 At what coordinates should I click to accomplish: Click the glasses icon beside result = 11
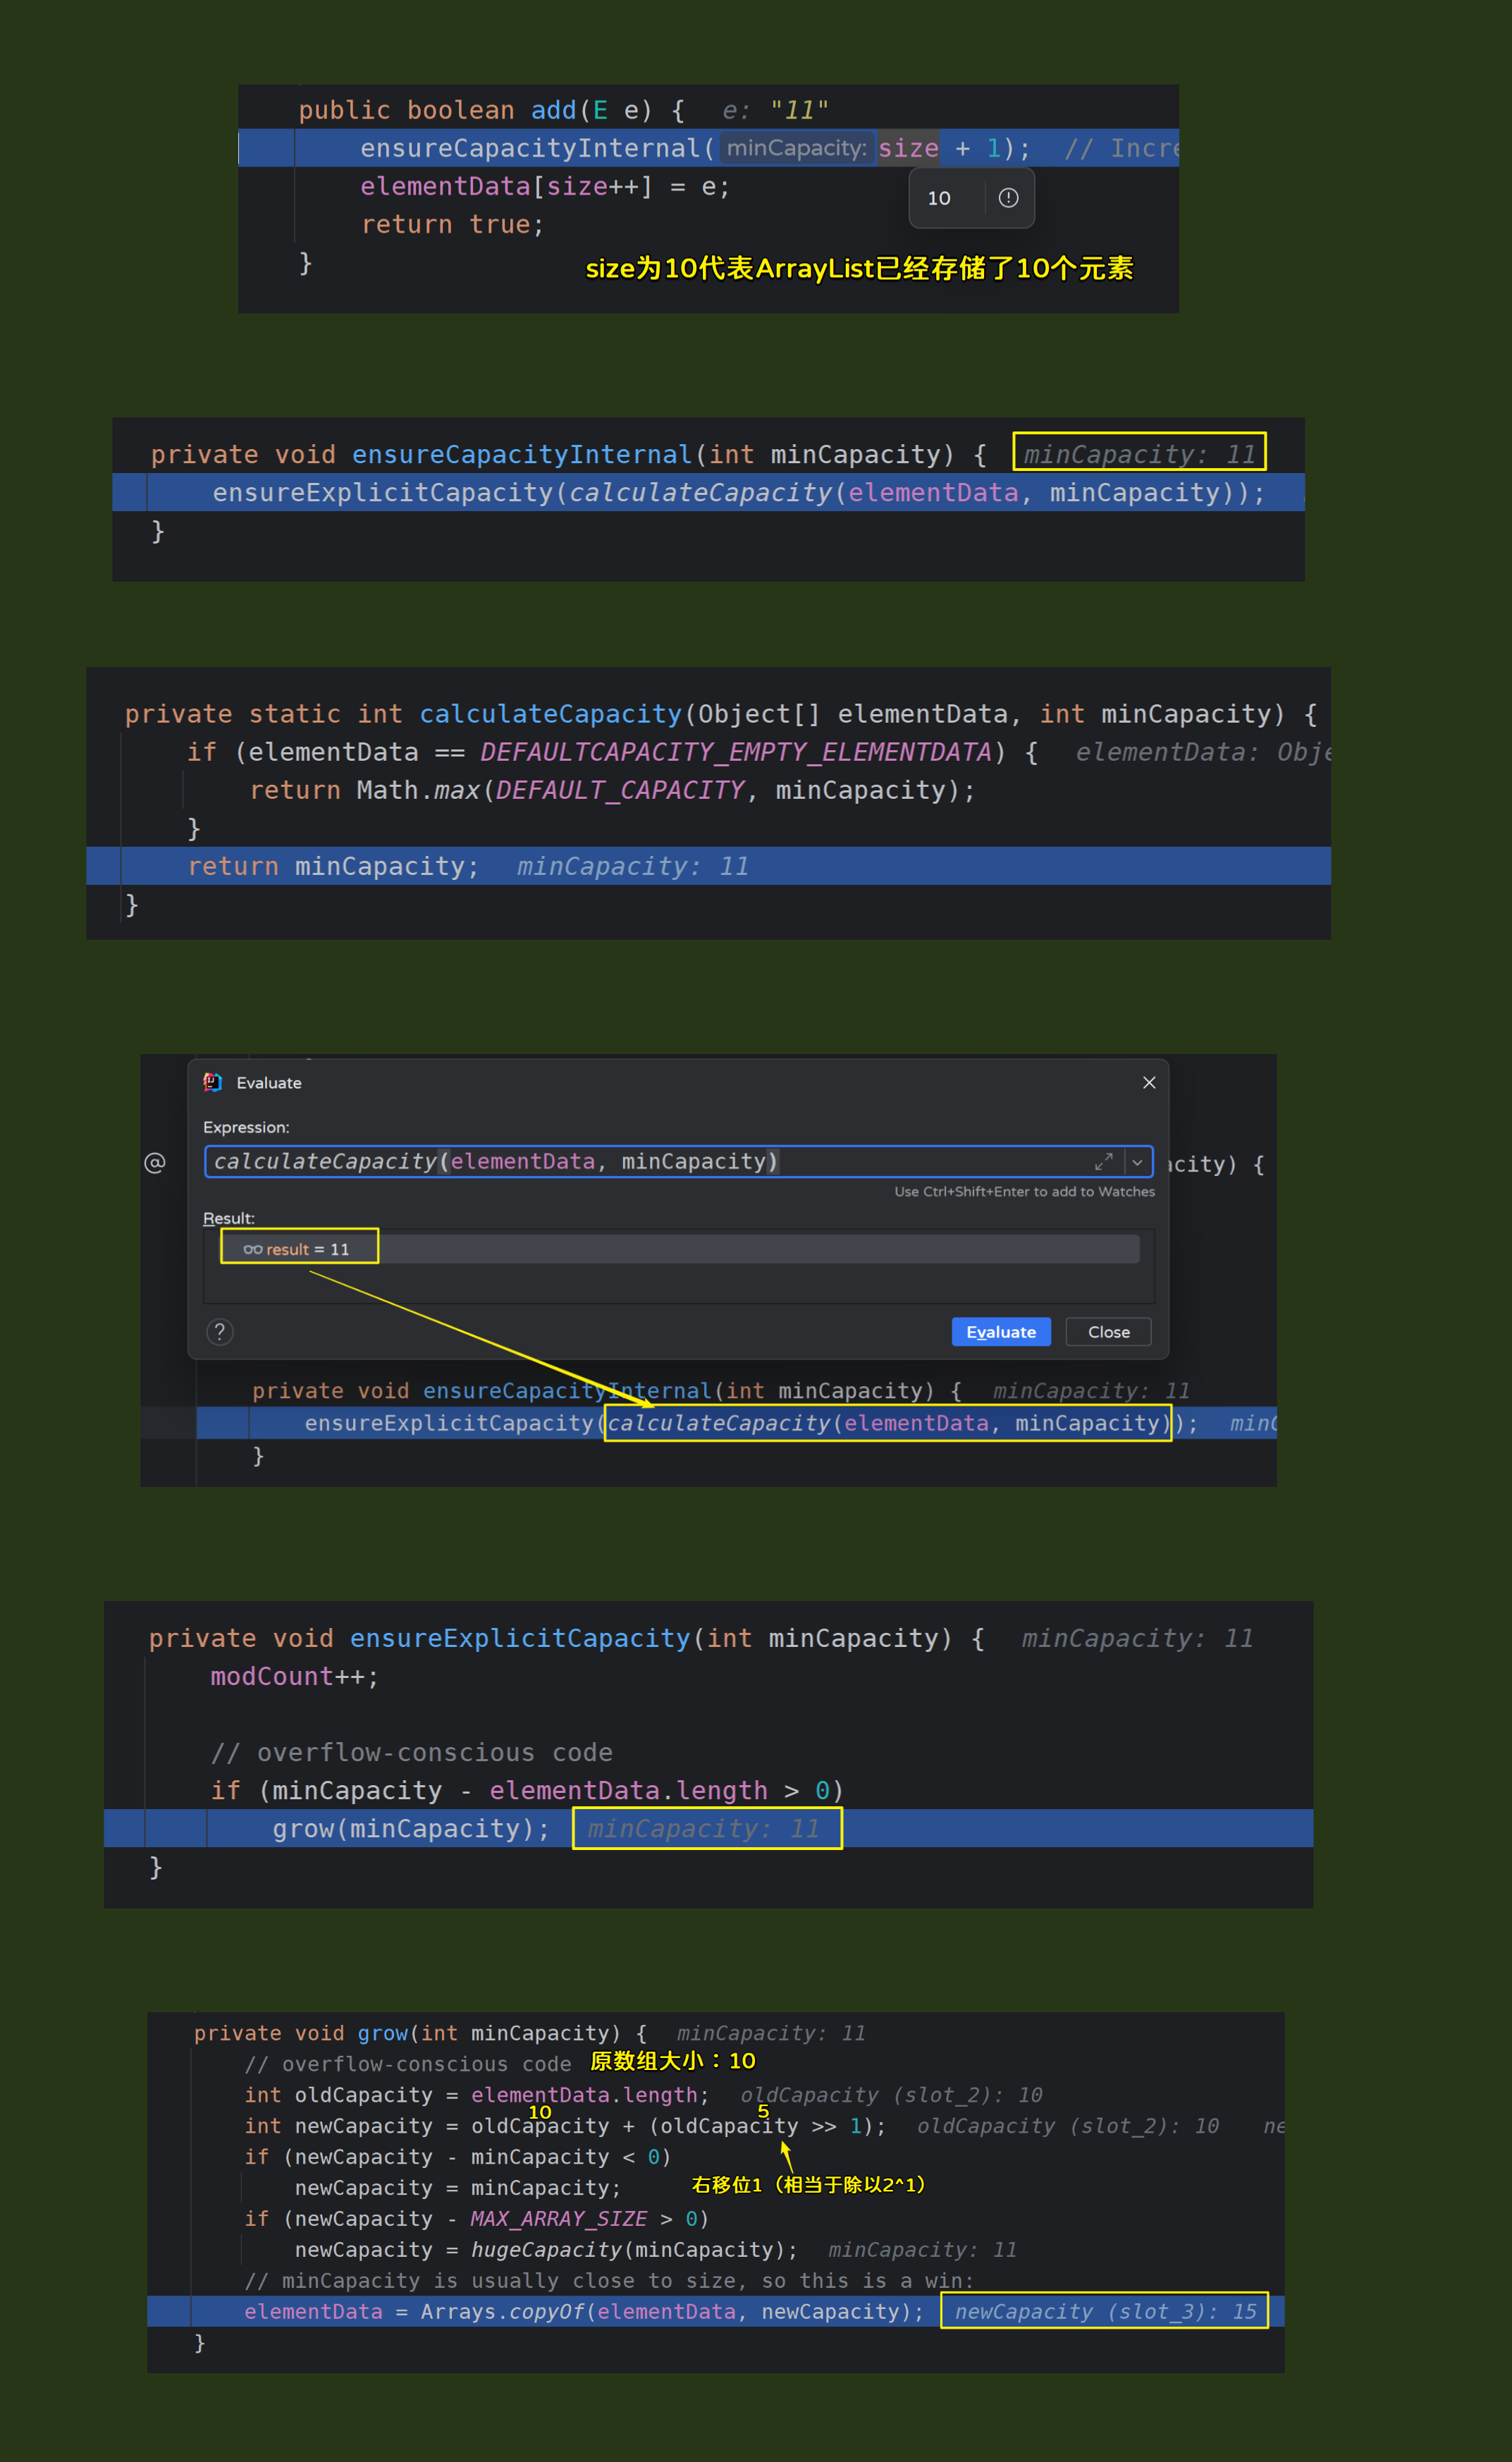253,1249
